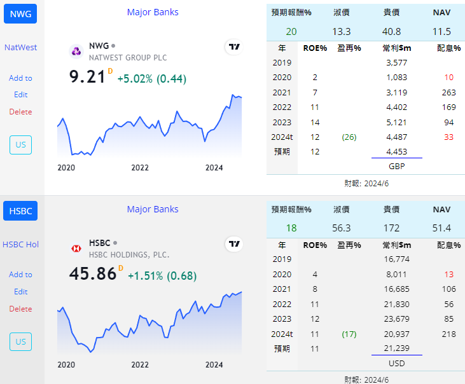This screenshot has height=384, width=465.
Task: Click NWG 2024t dividend payout 33
Action: coord(448,137)
